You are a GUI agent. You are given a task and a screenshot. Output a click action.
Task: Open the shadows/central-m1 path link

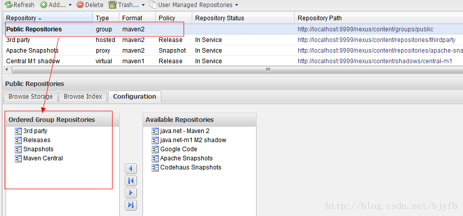375,61
